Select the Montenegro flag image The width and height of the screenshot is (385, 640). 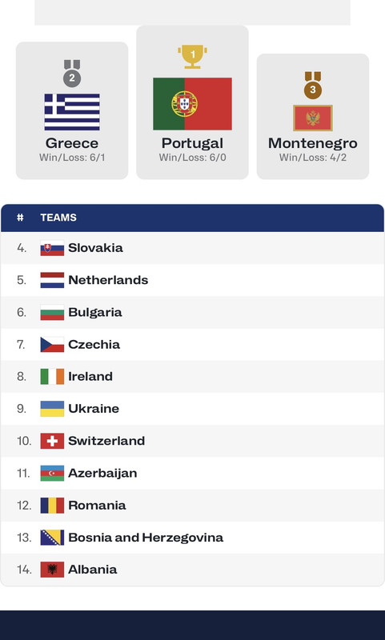coord(313,118)
